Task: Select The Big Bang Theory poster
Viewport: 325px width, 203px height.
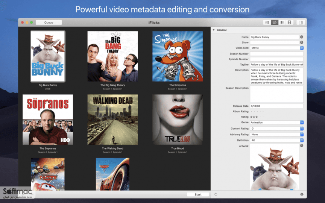Action: tap(112, 56)
